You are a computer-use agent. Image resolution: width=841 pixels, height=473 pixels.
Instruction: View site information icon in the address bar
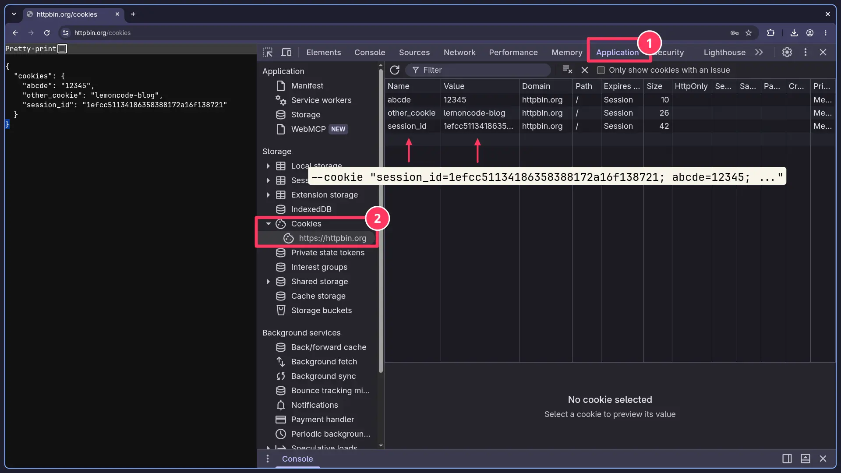pos(66,33)
